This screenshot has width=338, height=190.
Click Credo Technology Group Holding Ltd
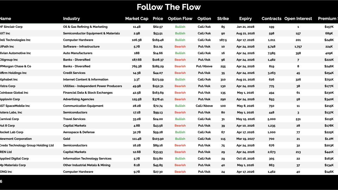point(27,145)
